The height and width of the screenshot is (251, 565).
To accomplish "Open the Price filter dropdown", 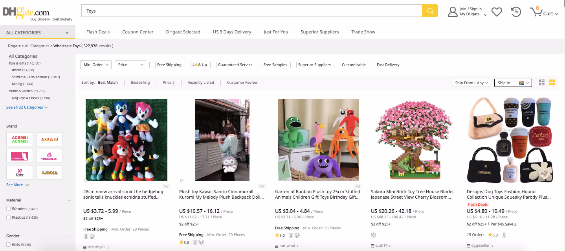I will tap(130, 65).
